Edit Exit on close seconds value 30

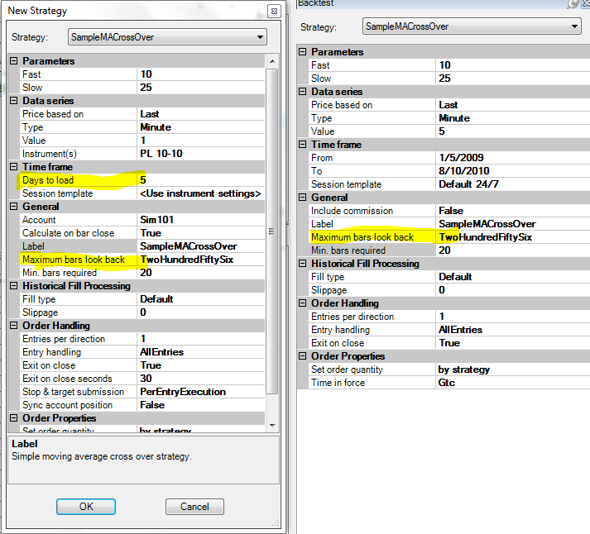point(201,379)
